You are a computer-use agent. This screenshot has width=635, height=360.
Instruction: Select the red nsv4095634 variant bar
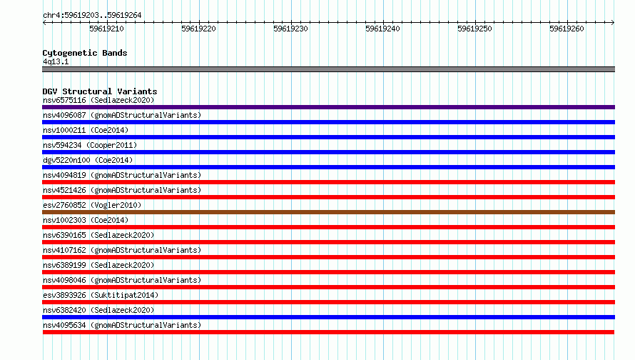[x=328, y=332]
